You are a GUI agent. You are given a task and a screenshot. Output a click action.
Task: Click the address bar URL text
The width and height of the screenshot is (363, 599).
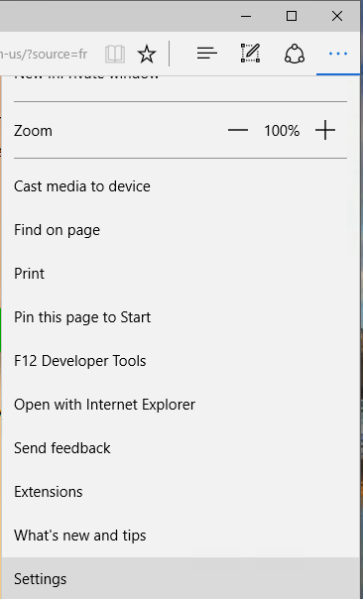pos(44,55)
